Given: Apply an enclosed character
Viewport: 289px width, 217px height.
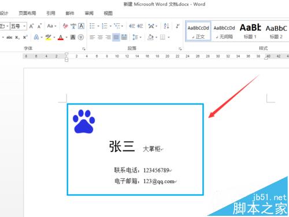Looking at the screenshot, I should [81, 37].
